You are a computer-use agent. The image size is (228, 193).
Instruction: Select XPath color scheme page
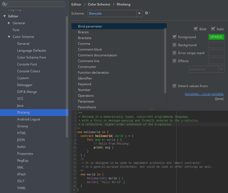21,174
